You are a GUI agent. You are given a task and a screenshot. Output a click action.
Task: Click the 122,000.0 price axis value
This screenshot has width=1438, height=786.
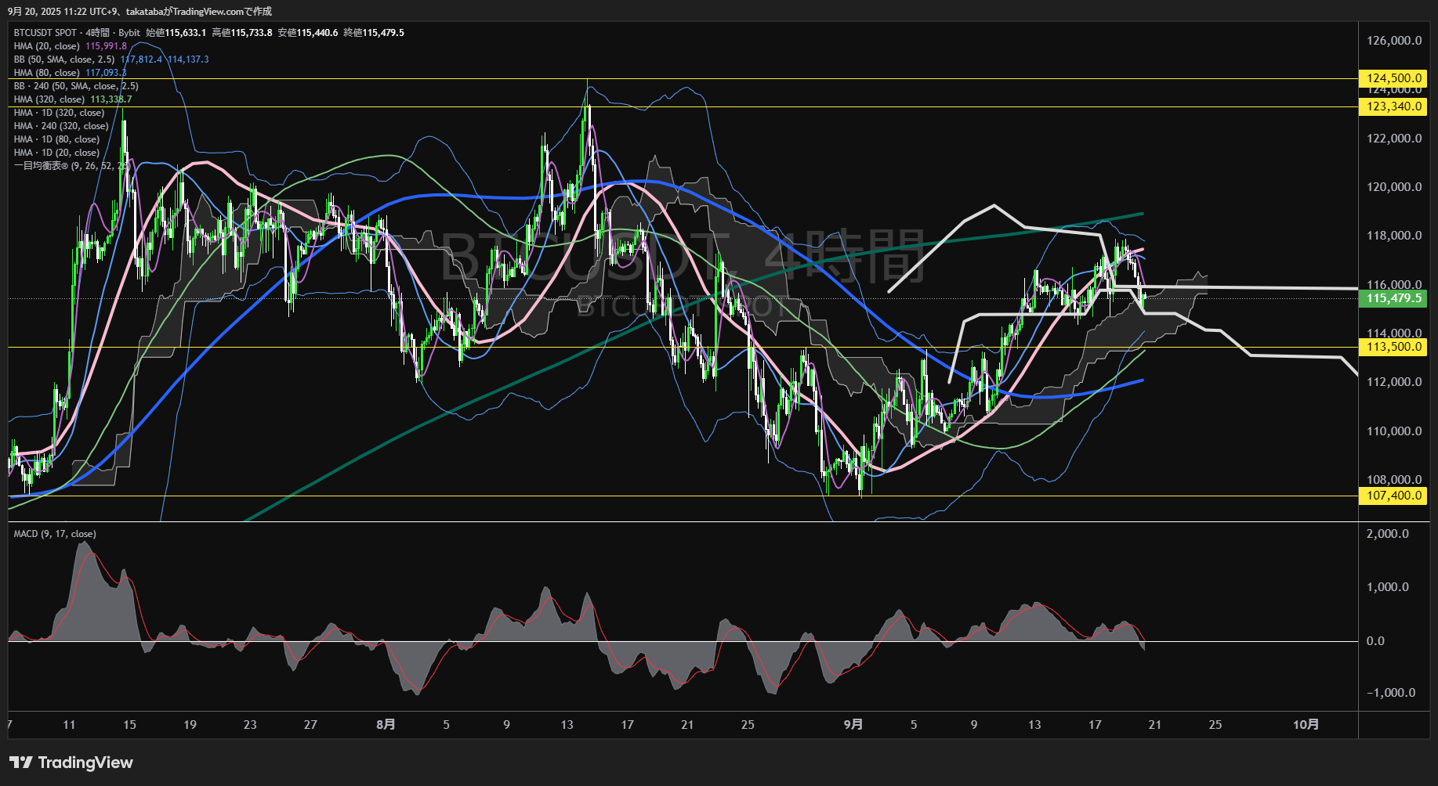1394,139
